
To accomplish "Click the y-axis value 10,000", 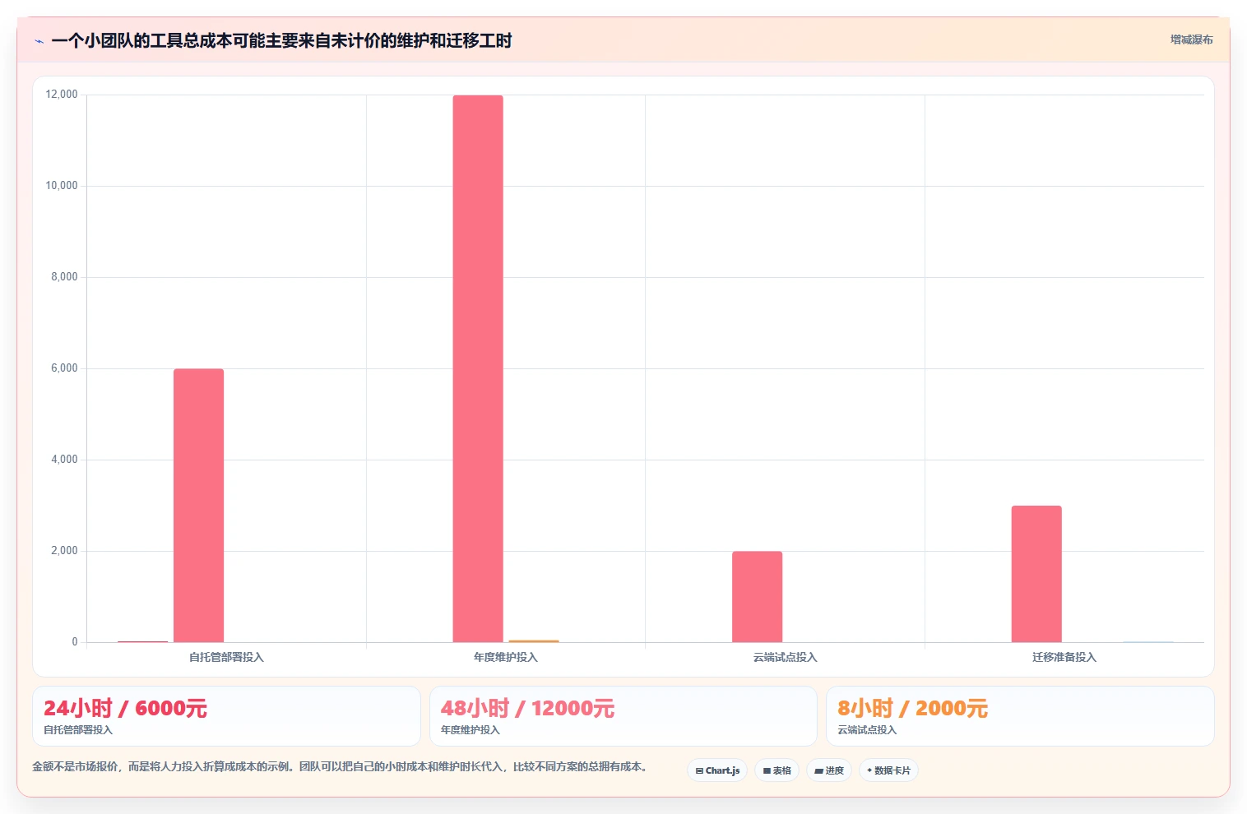I will [x=62, y=186].
